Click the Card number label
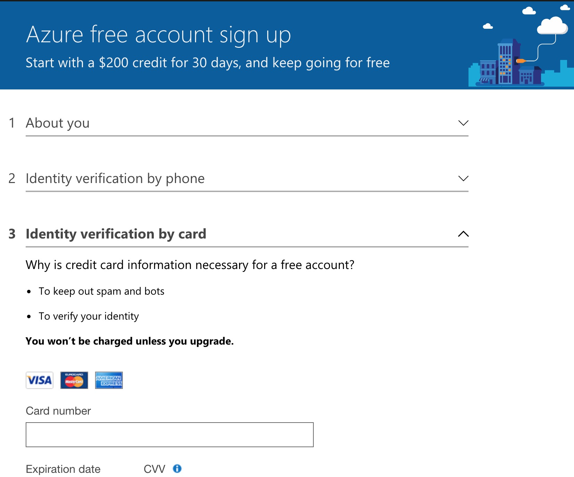The height and width of the screenshot is (477, 574). 58,411
